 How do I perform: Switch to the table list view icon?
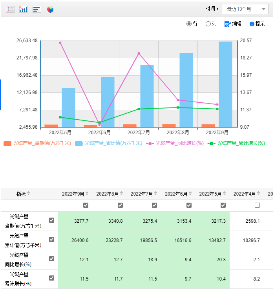(11, 9)
